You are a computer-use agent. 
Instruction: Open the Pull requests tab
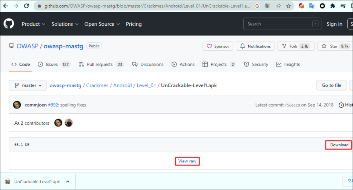[x=101, y=65]
